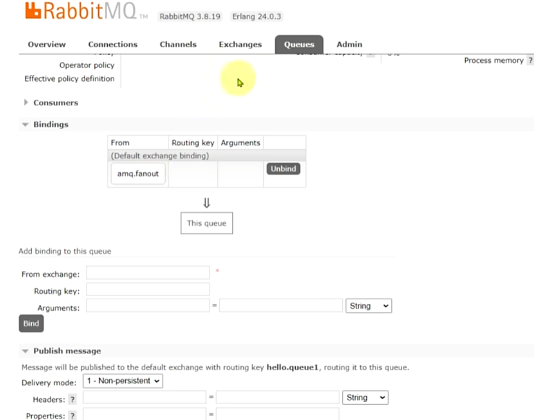Focus the binding Arguments key field
534x420 pixels.
148,306
